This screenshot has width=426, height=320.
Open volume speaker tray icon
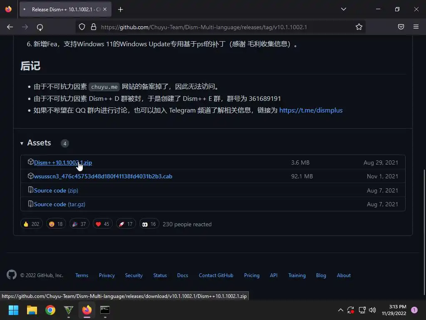pos(372,310)
